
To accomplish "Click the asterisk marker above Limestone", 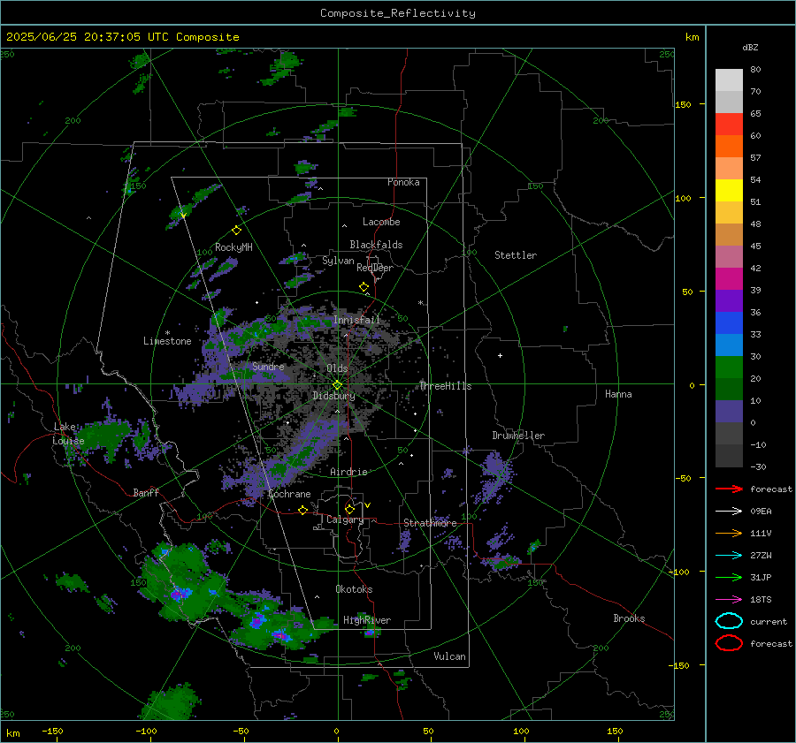I will pos(167,333).
